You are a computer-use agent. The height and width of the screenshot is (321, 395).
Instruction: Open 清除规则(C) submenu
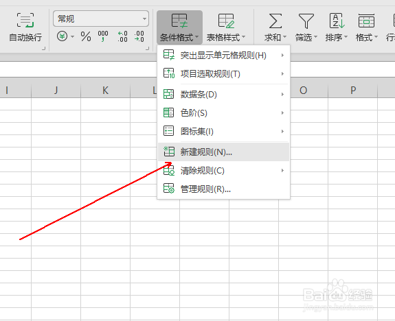click(223, 171)
